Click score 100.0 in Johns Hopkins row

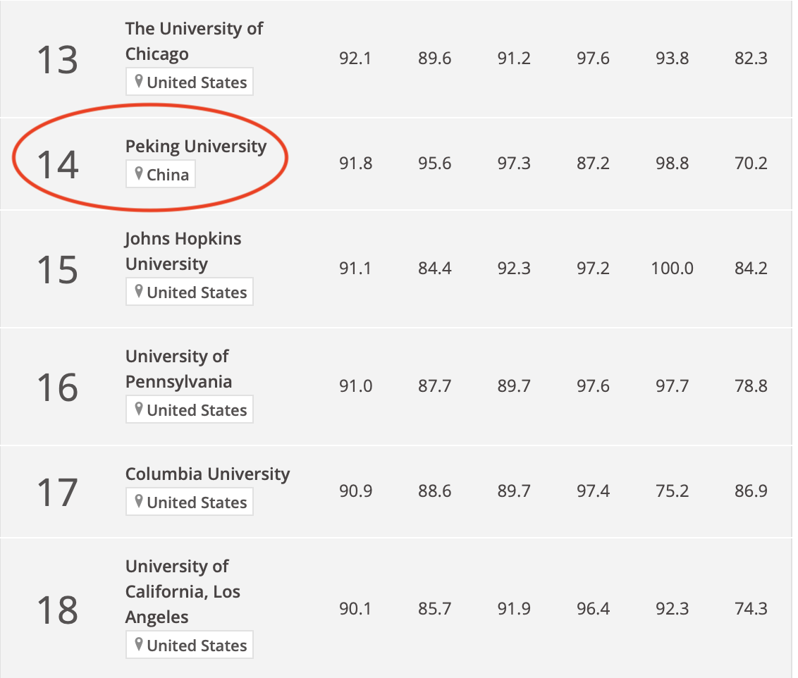(x=673, y=268)
